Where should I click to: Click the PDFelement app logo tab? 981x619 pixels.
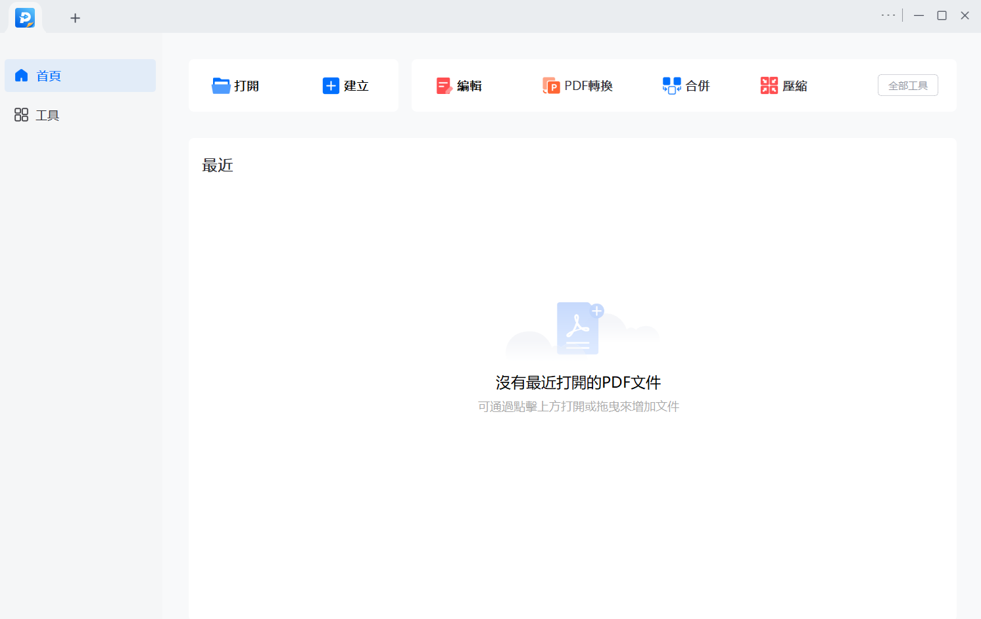(x=25, y=18)
